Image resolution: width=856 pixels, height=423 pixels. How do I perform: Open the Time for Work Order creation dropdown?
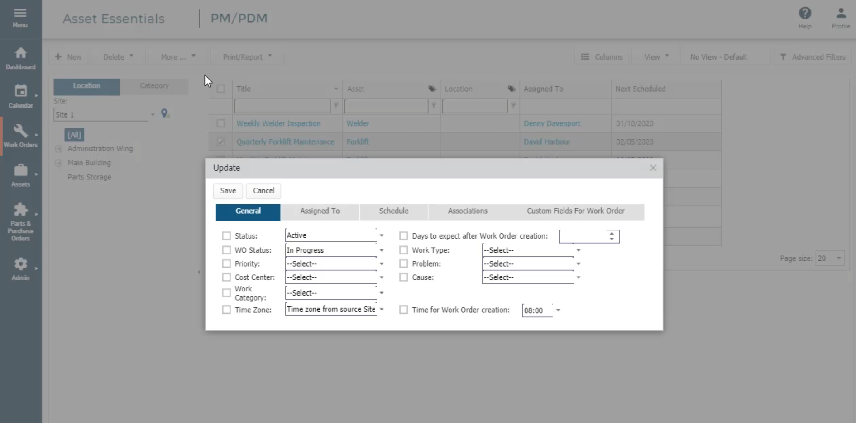coord(558,310)
